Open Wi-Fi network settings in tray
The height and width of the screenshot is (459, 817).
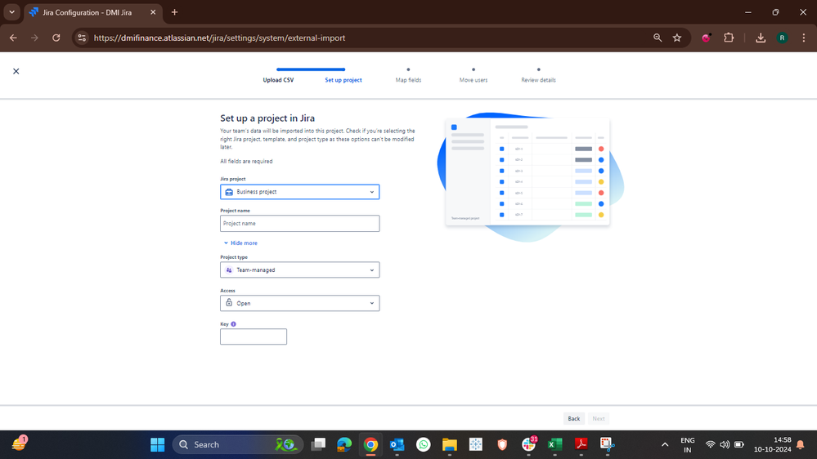tap(710, 444)
